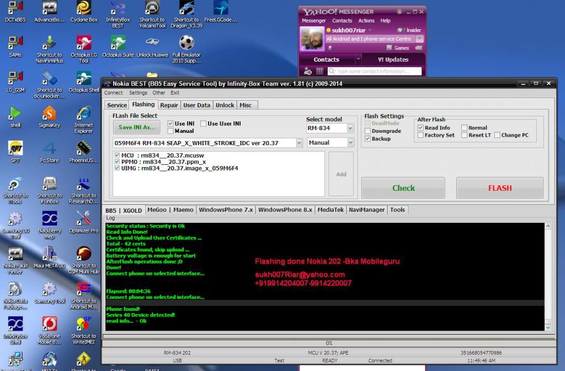The width and height of the screenshot is (565, 371).
Task: Open the Octoplus Shell desktop icon
Action: coord(84,82)
